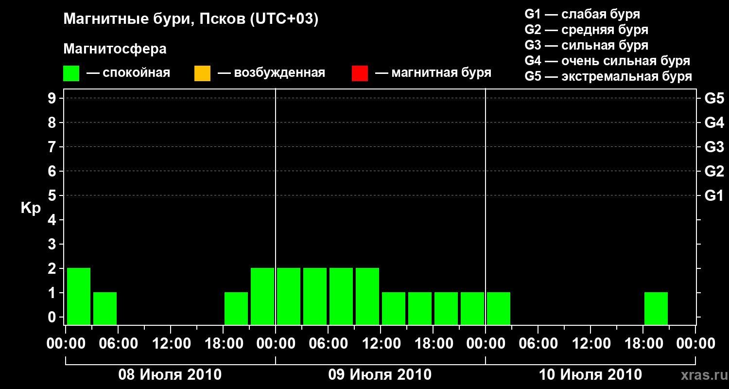This screenshot has width=729, height=389.
Task: Click the '12:00' tick label above 08 Июля 2010
Action: 171,344
